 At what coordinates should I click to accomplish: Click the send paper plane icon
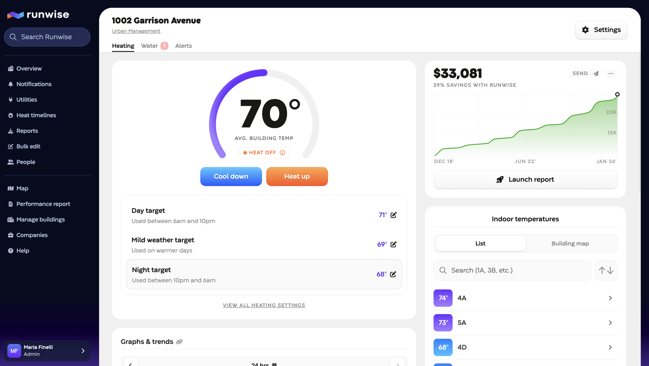[596, 74]
